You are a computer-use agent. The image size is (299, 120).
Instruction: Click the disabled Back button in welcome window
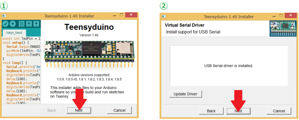[52, 110]
